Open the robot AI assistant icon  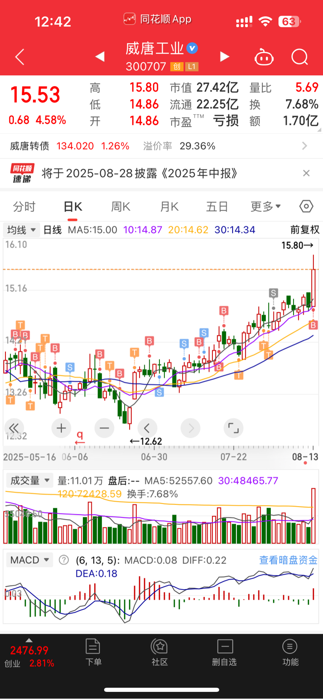tap(264, 57)
